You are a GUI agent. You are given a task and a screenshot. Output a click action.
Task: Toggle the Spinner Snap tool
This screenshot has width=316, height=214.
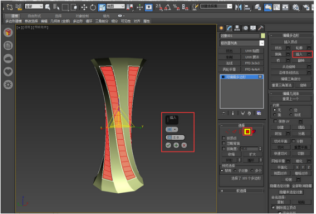point(185,8)
